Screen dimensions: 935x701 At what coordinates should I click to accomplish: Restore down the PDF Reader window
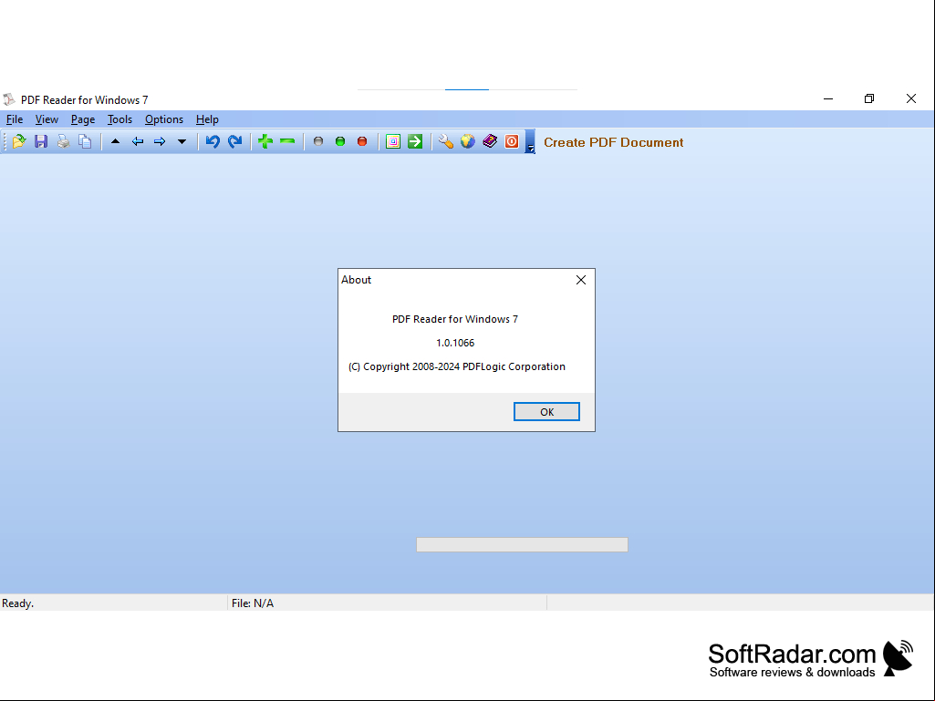coord(869,99)
